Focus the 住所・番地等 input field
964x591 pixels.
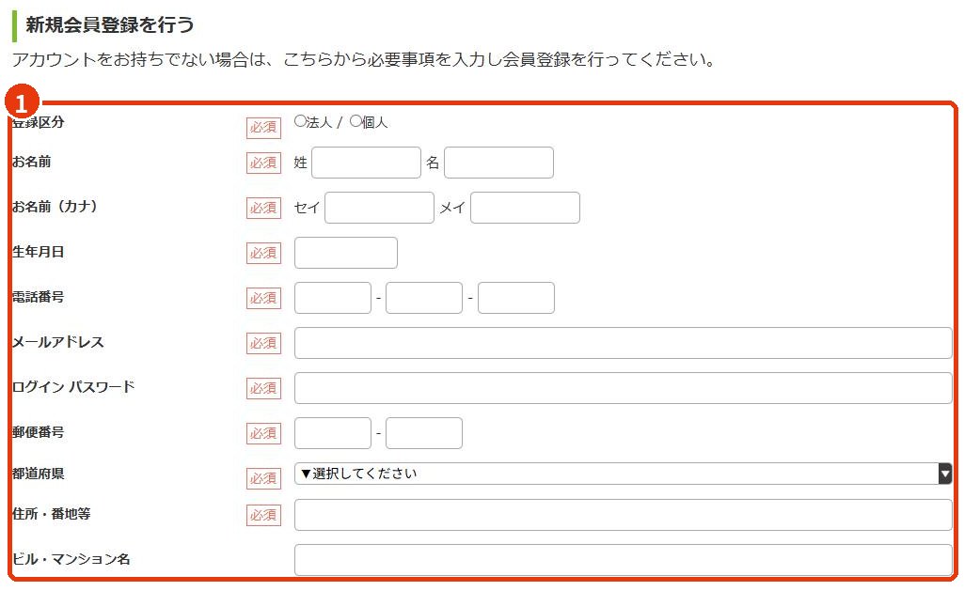(624, 515)
